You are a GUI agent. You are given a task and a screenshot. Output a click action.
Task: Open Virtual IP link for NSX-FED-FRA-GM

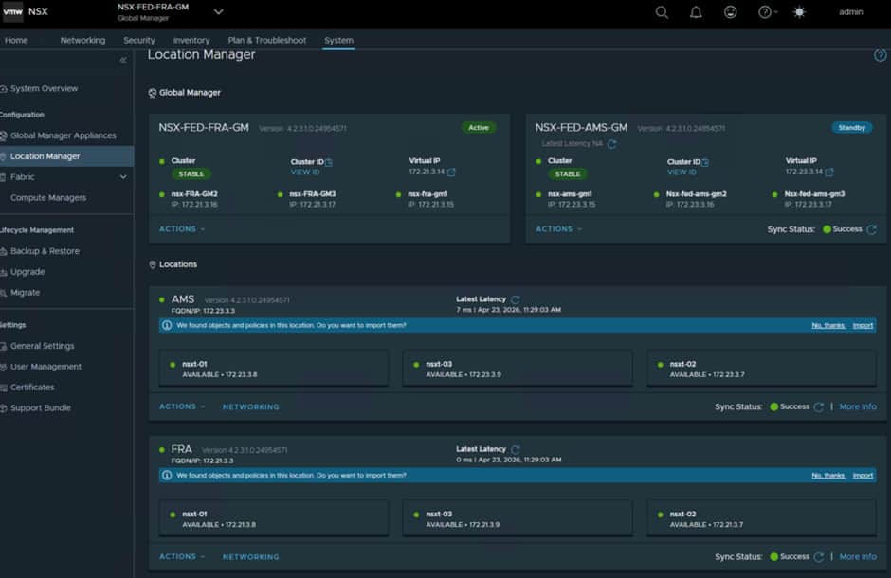[x=451, y=172]
